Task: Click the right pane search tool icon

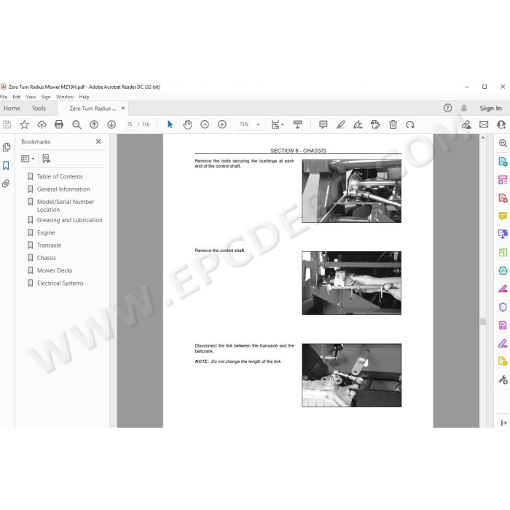Action: pyautogui.click(x=503, y=143)
